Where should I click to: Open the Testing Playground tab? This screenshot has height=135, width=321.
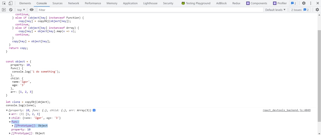[196, 3]
